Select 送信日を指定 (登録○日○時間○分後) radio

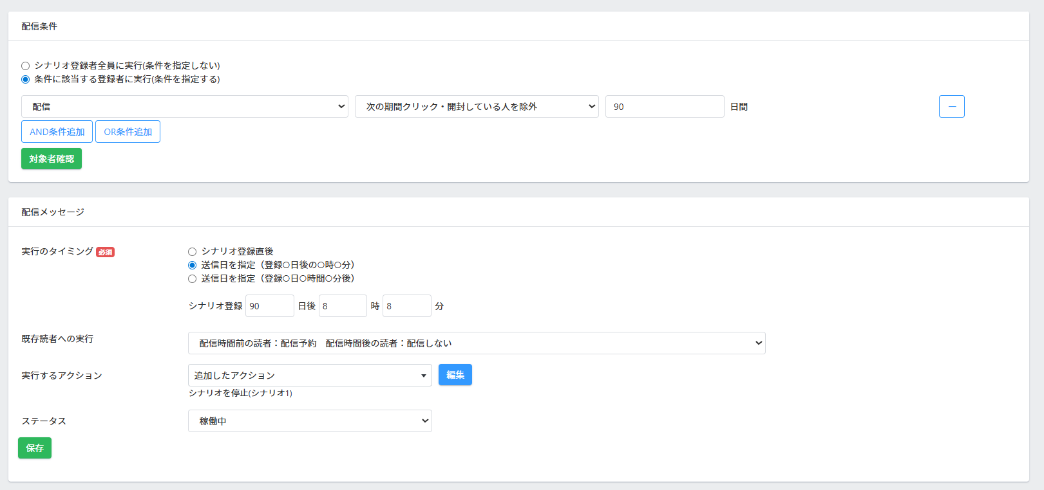[x=192, y=279]
